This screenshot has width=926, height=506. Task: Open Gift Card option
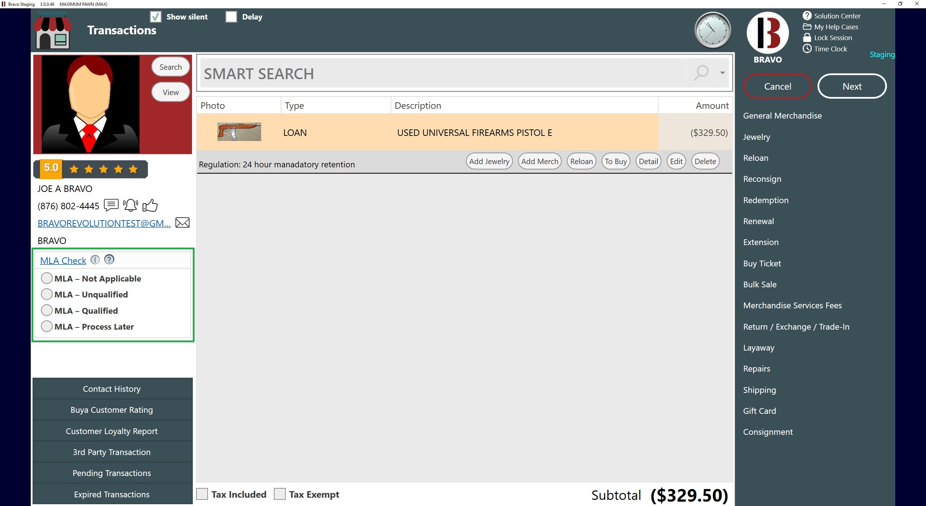[760, 411]
